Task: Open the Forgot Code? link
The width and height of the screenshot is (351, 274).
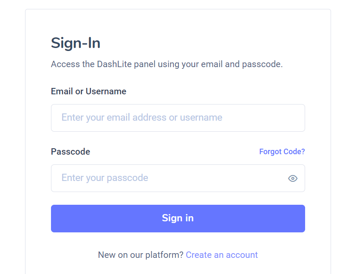Action: coord(282,152)
